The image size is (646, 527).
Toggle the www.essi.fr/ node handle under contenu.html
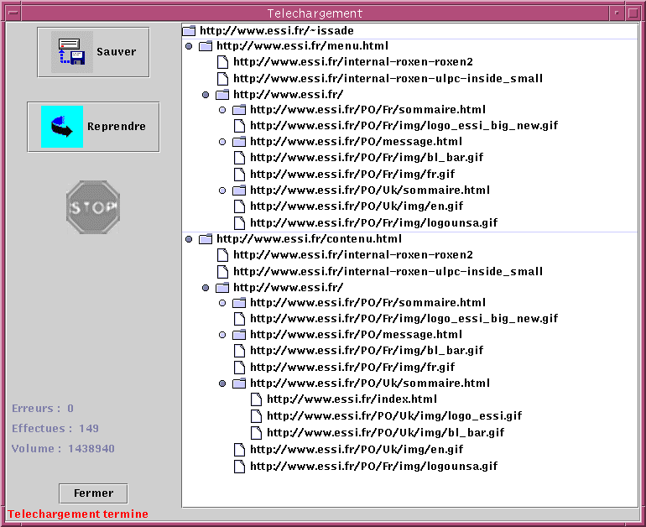tap(206, 288)
